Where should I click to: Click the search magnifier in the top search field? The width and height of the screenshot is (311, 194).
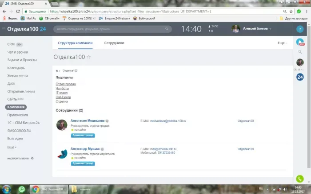167,29
